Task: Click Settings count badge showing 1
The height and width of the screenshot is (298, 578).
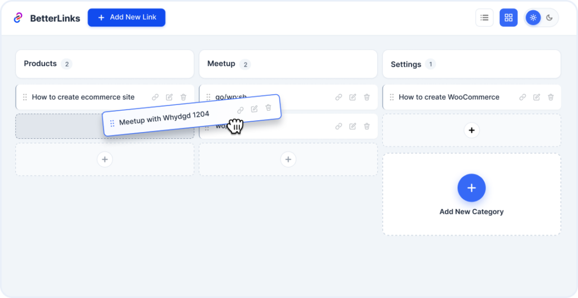Action: coord(430,64)
